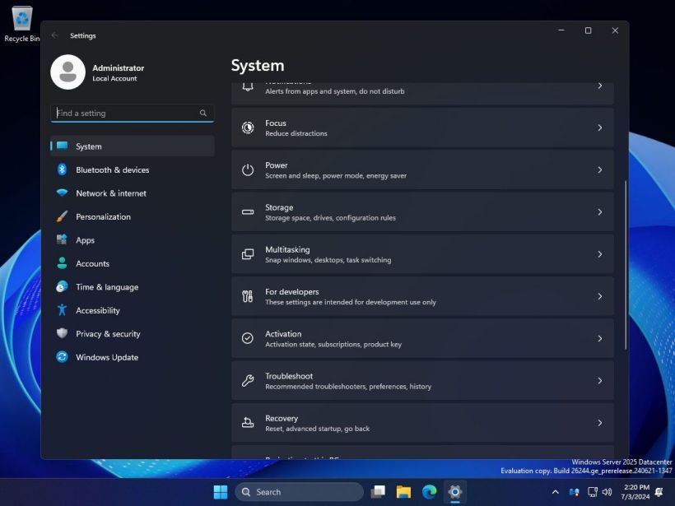Screen dimensions: 675x506
Task: Open Recovery reset options
Action: tap(421, 423)
